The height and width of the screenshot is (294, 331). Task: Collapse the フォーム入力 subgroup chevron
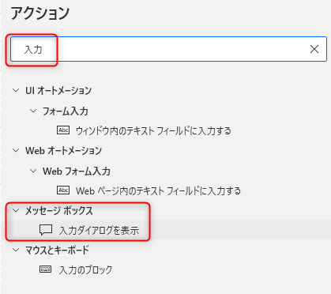pos(33,111)
